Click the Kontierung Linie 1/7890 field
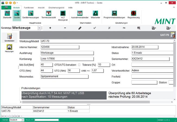The image size is (177, 122). pos(67,59)
